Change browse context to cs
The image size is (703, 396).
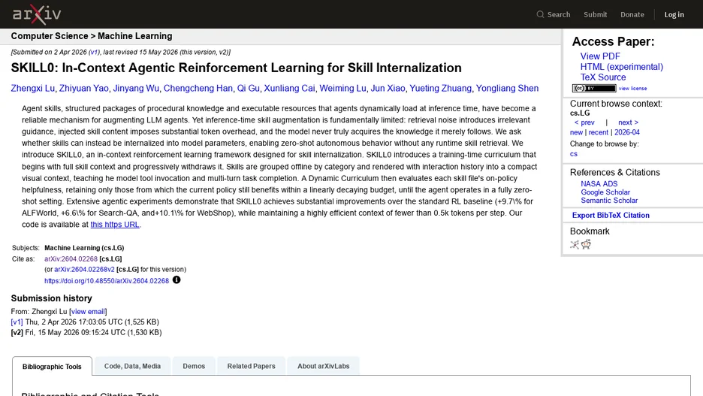click(x=573, y=154)
